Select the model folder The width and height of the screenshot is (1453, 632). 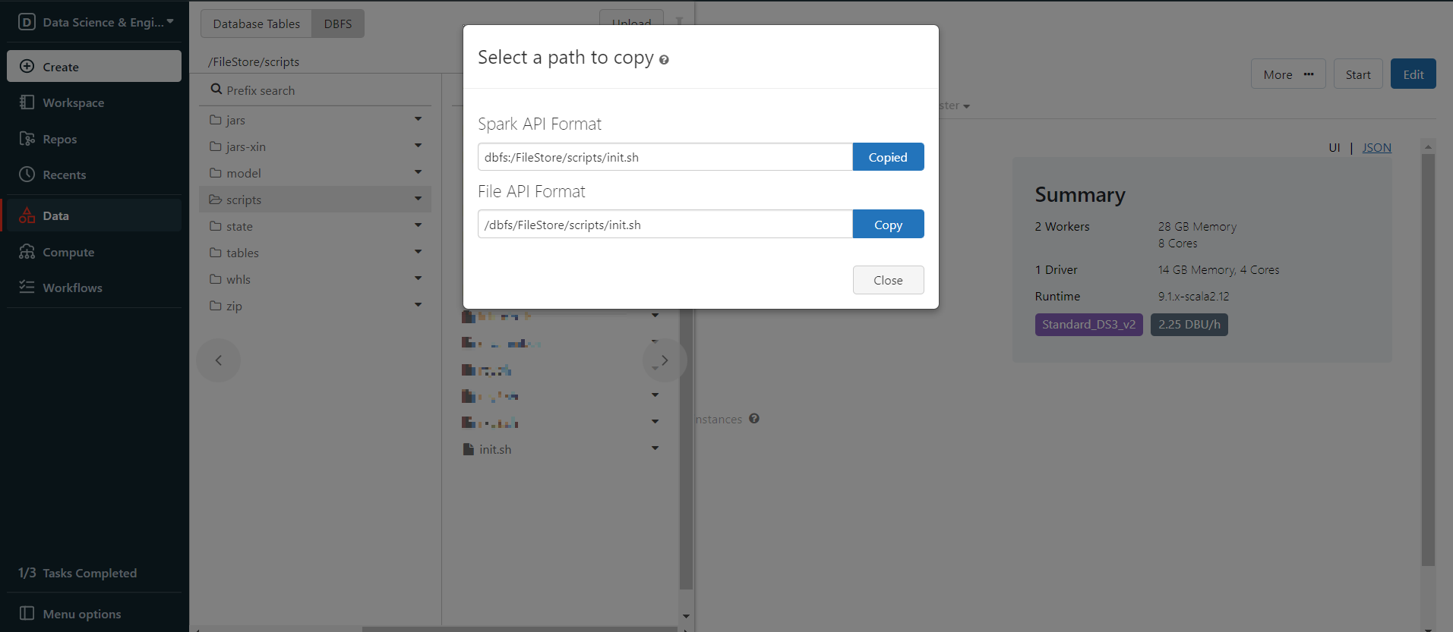243,173
